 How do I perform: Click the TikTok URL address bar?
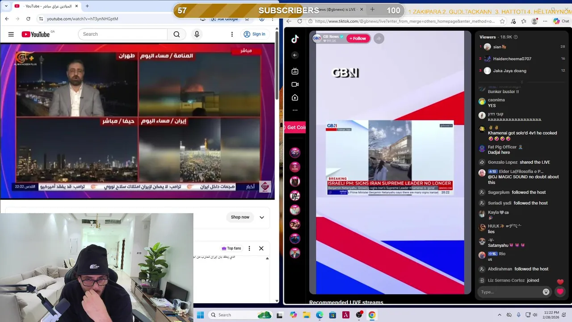[404, 21]
